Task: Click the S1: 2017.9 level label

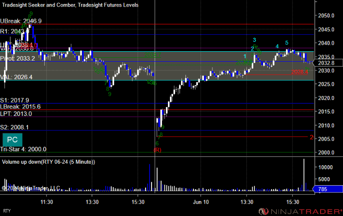Action: pos(14,100)
